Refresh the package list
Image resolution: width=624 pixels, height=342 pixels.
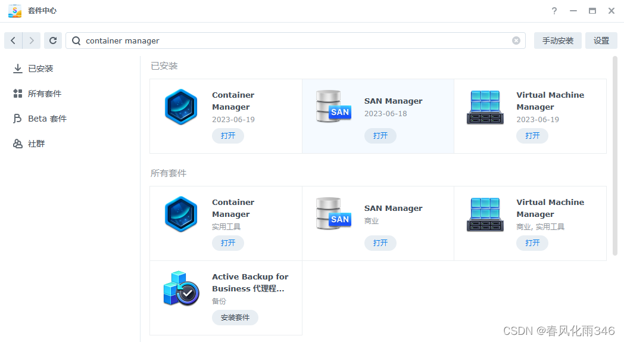pyautogui.click(x=53, y=41)
